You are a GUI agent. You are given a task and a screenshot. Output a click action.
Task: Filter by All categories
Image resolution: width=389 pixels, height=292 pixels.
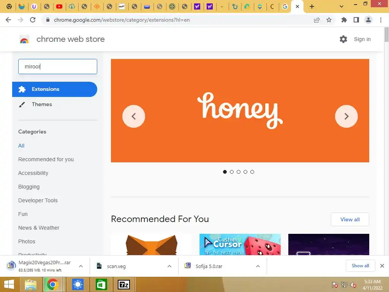(21, 146)
